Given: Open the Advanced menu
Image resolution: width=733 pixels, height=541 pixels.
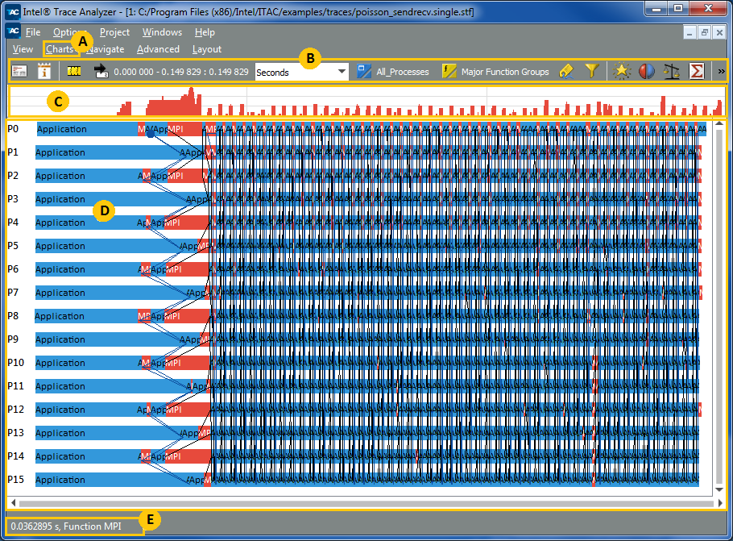Looking at the screenshot, I should [158, 49].
